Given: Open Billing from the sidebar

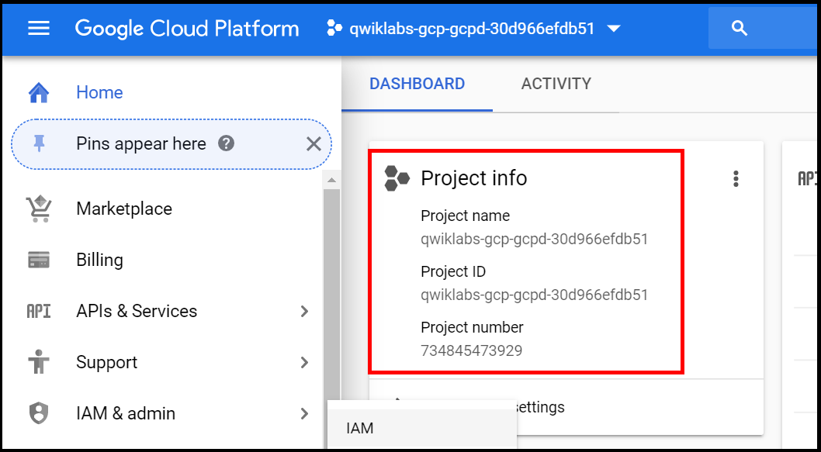Looking at the screenshot, I should (99, 260).
